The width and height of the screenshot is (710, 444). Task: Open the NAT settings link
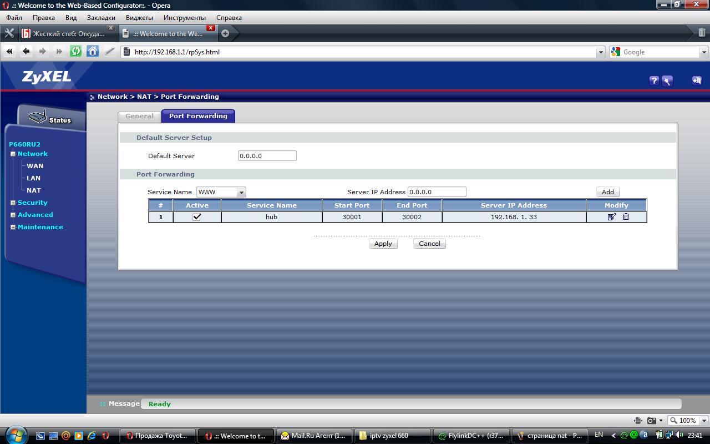34,190
